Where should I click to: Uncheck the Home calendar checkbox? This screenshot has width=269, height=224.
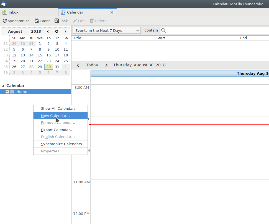[x=7, y=92]
